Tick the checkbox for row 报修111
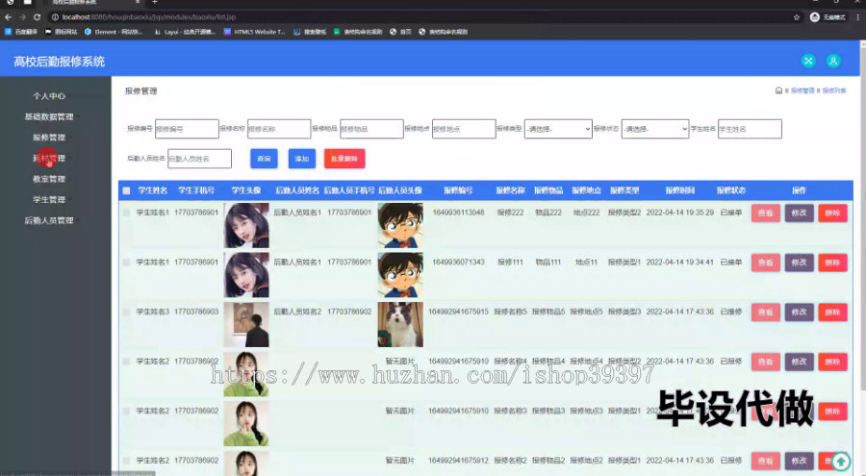Viewport: 866px width, 476px height. coord(126,263)
